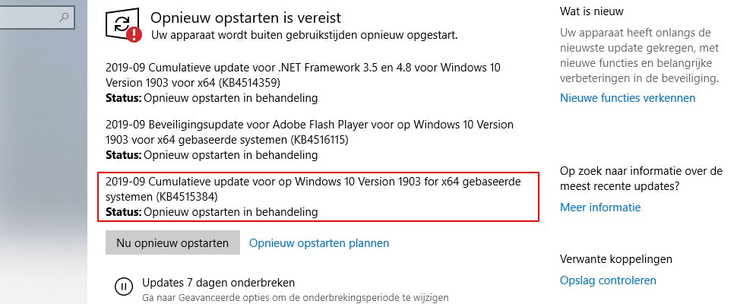
Task: Select 'Updates 7 dagen onderbreken' option
Action: point(218,283)
